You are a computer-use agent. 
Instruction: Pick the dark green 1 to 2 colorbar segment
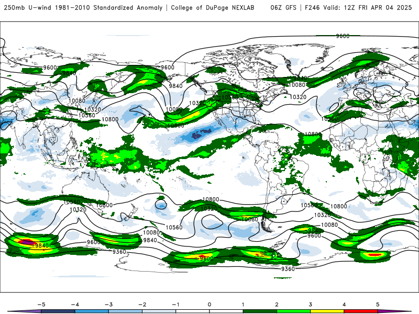(260, 311)
